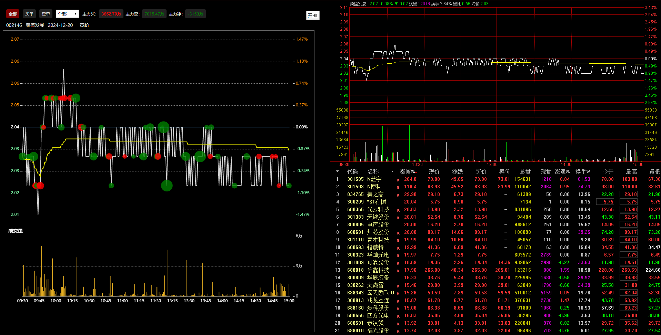Select stock row 301585 N蓝宇

tap(495, 179)
